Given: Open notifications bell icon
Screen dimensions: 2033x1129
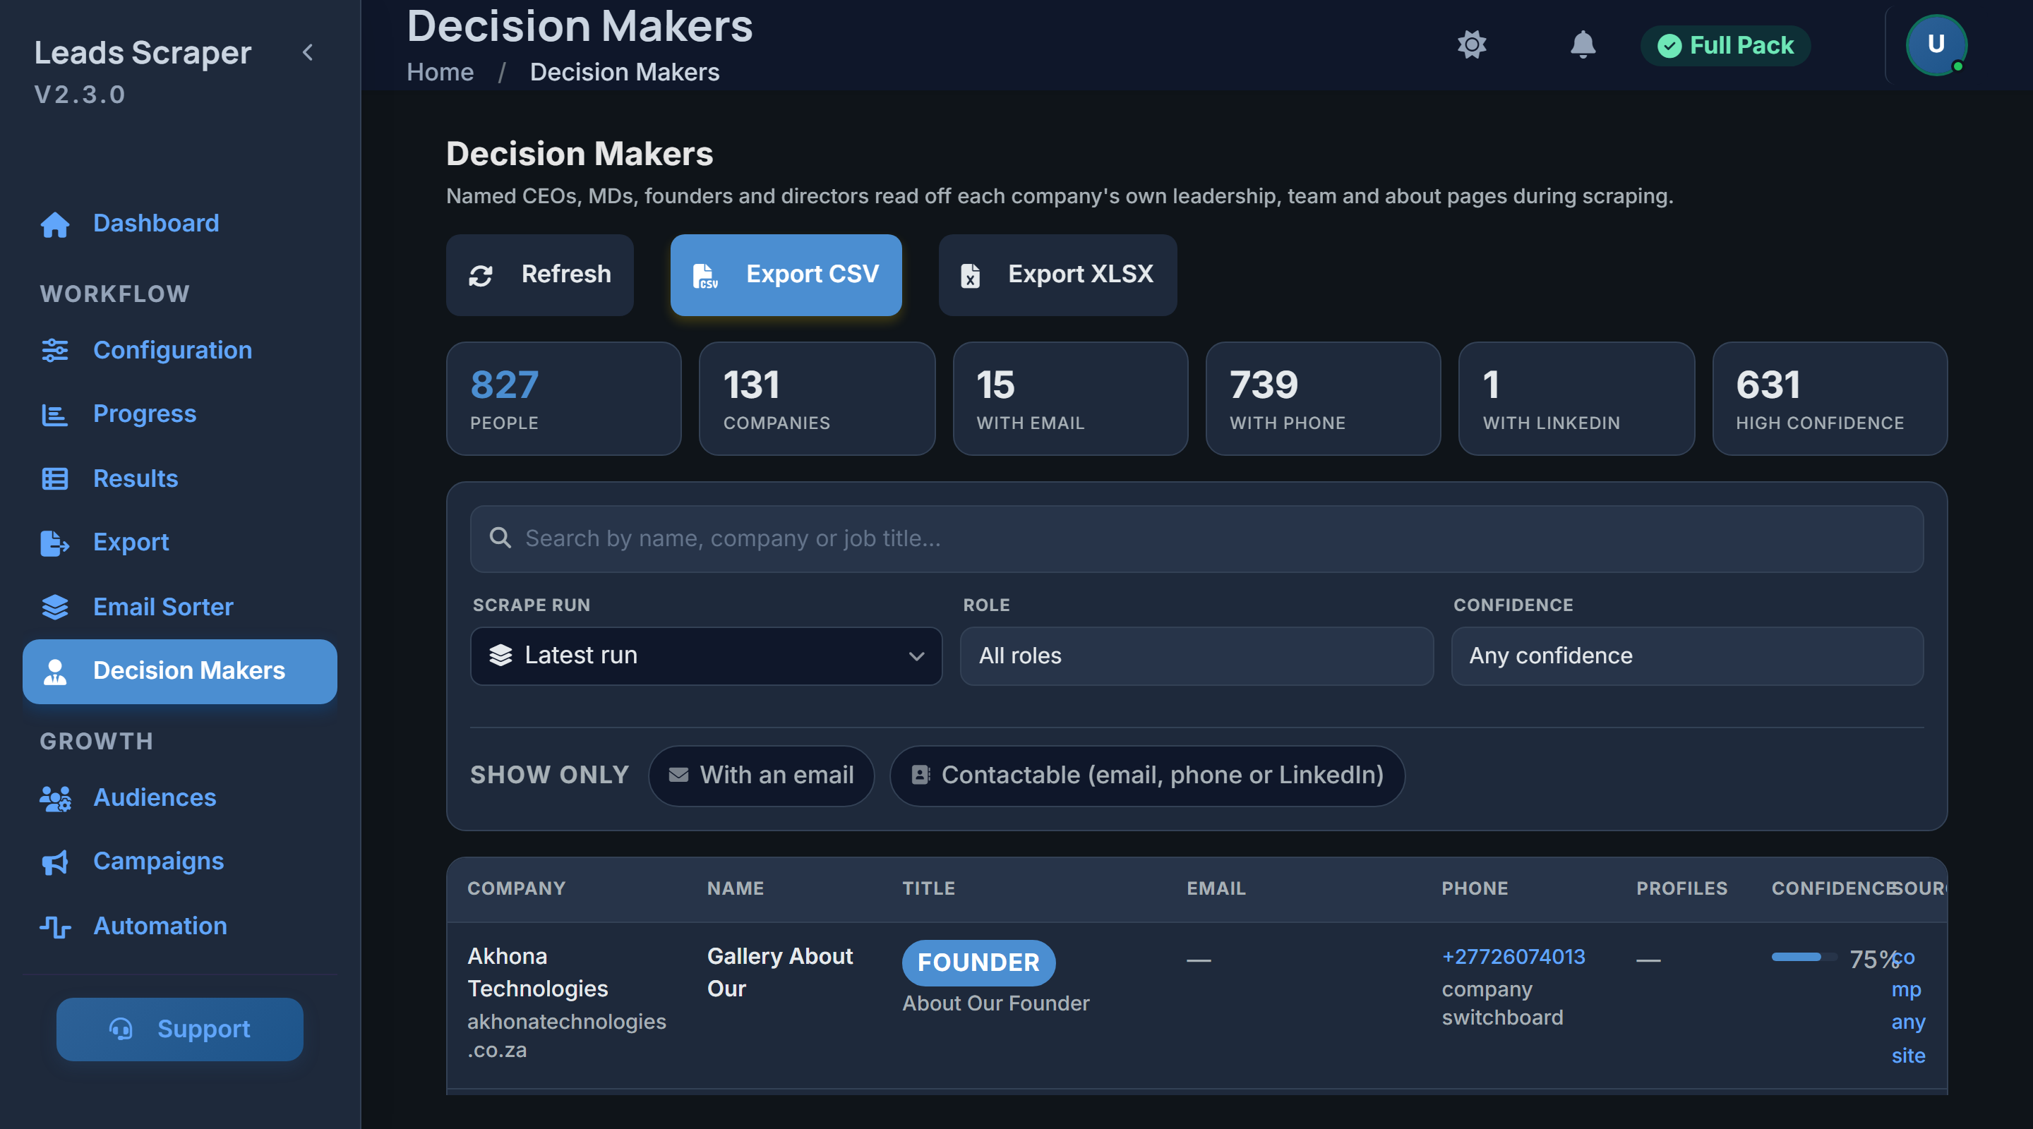Looking at the screenshot, I should [1583, 44].
